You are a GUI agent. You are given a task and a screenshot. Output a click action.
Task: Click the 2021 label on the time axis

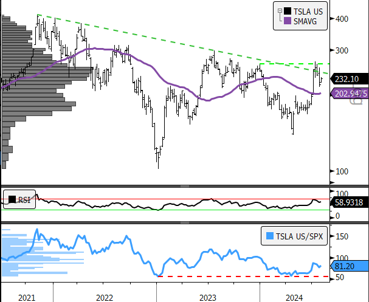[27, 298]
